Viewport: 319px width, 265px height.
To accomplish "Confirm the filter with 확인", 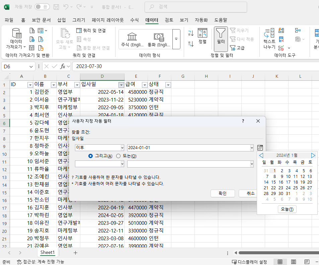I will tap(222, 193).
